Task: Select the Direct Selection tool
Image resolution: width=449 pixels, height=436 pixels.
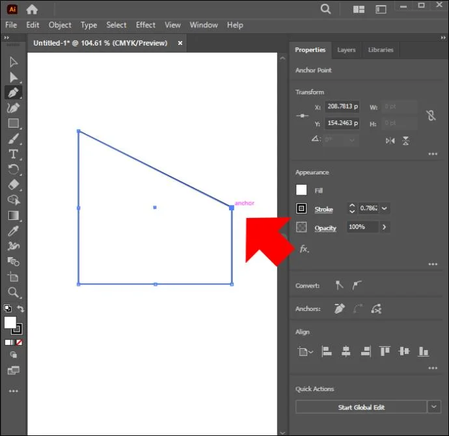Action: 14,77
